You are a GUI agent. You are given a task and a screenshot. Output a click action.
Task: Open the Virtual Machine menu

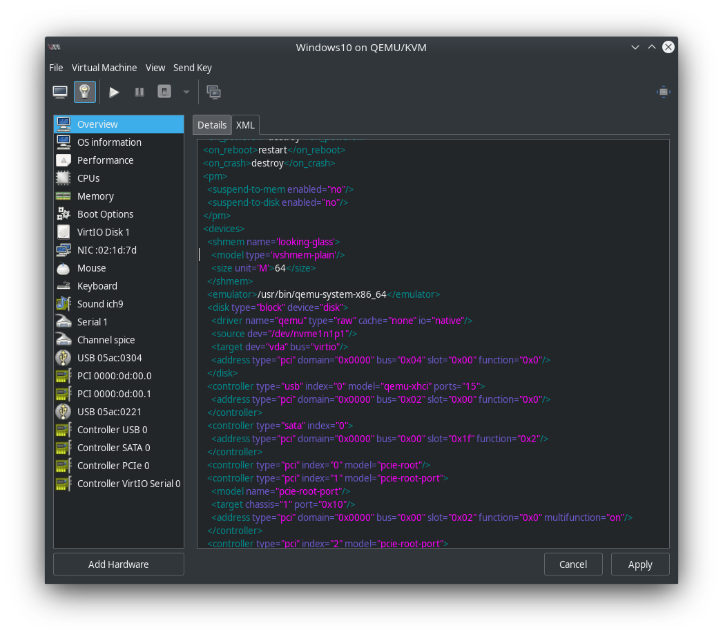tap(104, 68)
